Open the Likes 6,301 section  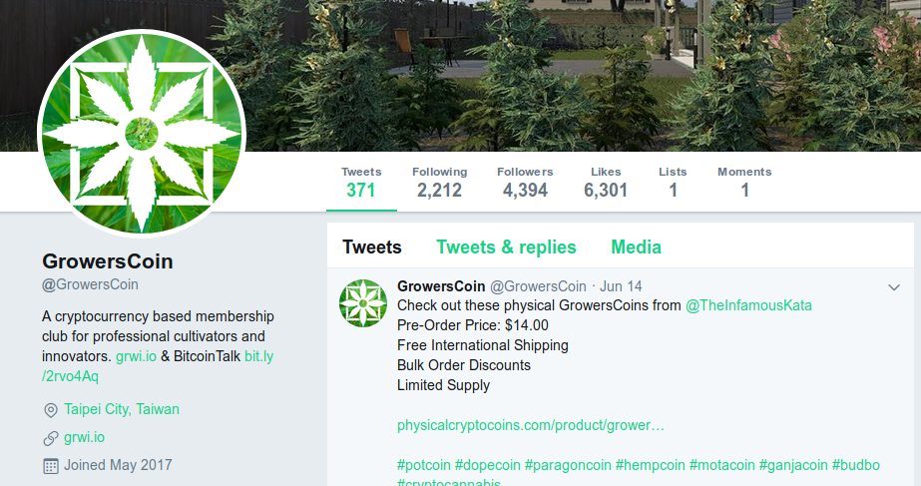click(606, 183)
